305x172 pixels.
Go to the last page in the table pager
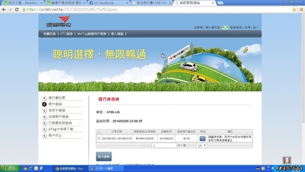[194, 145]
